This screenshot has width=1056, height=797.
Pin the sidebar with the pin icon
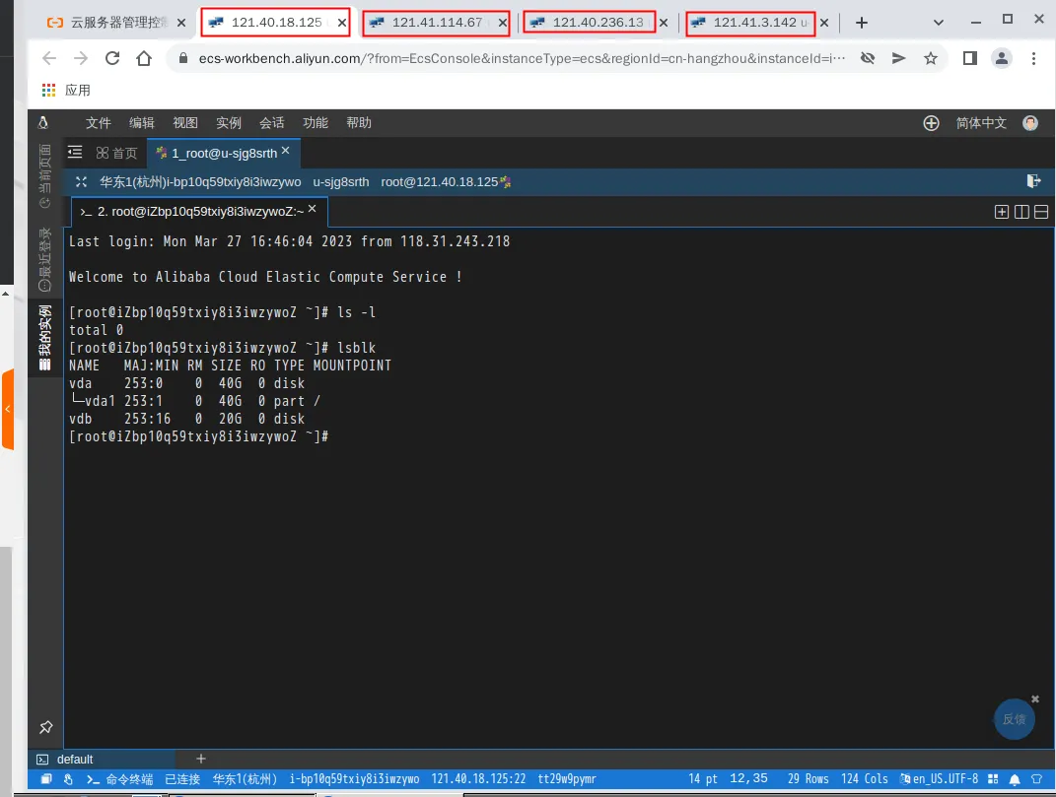pyautogui.click(x=45, y=727)
